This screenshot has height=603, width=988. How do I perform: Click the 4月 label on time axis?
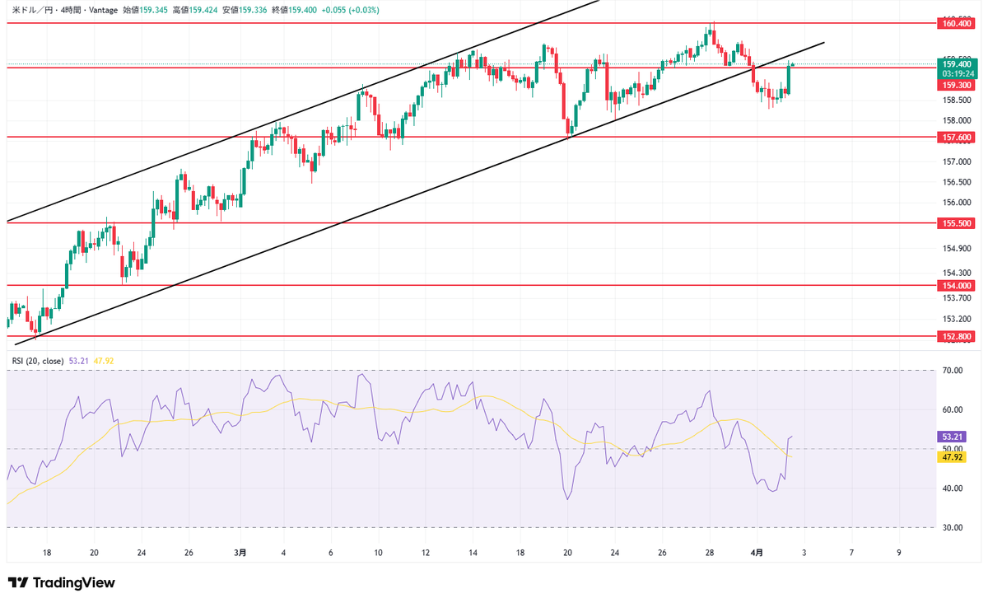point(757,553)
